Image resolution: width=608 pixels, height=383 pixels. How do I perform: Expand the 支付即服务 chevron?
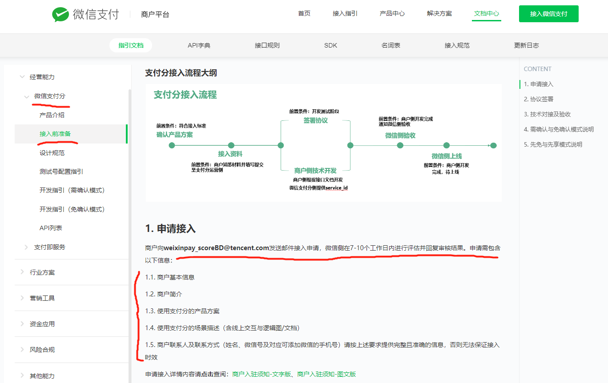pos(27,247)
